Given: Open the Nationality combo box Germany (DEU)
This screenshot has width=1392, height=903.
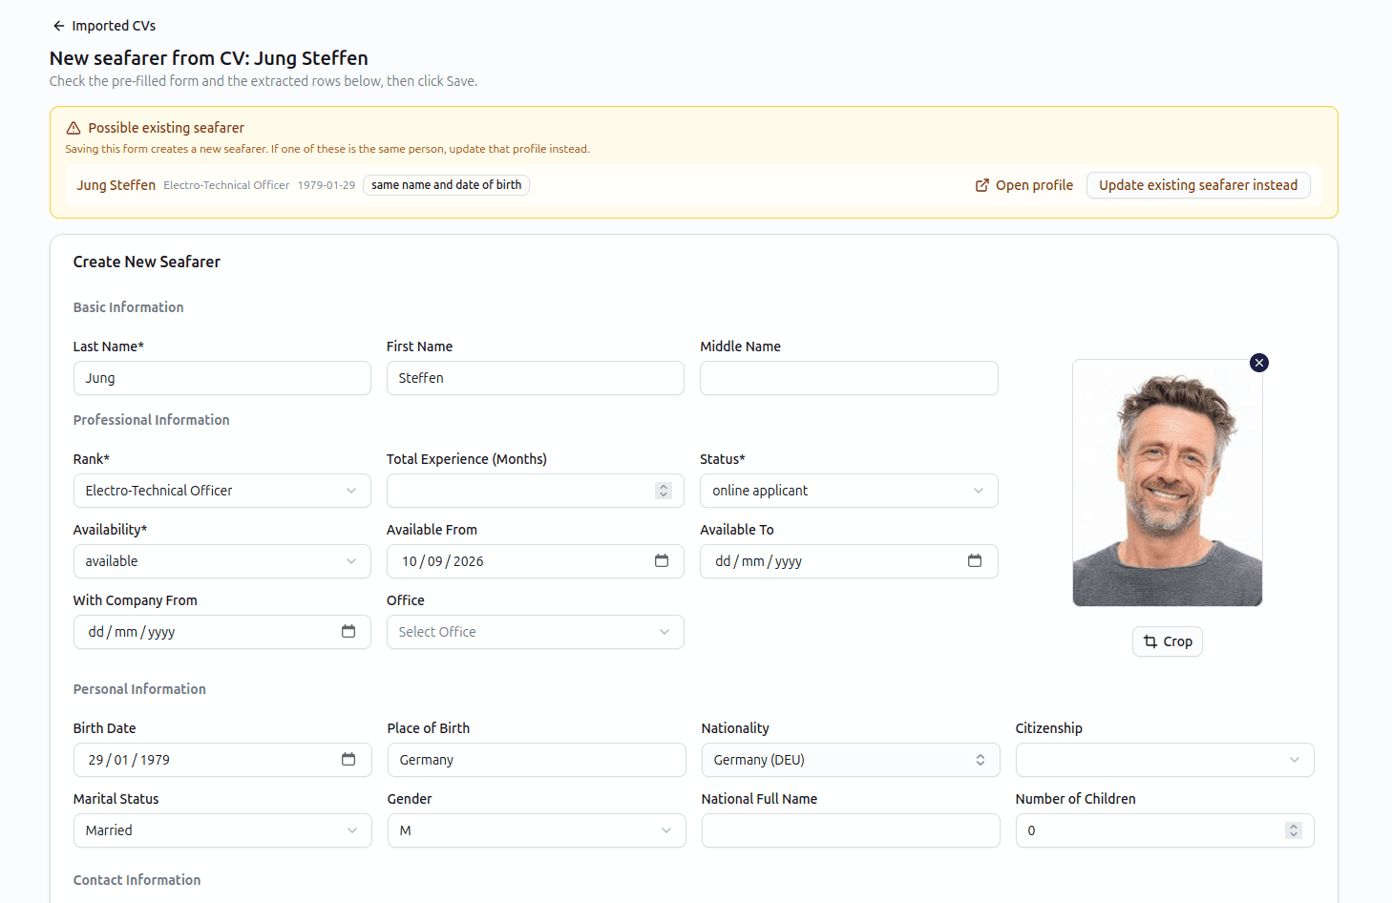Looking at the screenshot, I should tap(851, 760).
